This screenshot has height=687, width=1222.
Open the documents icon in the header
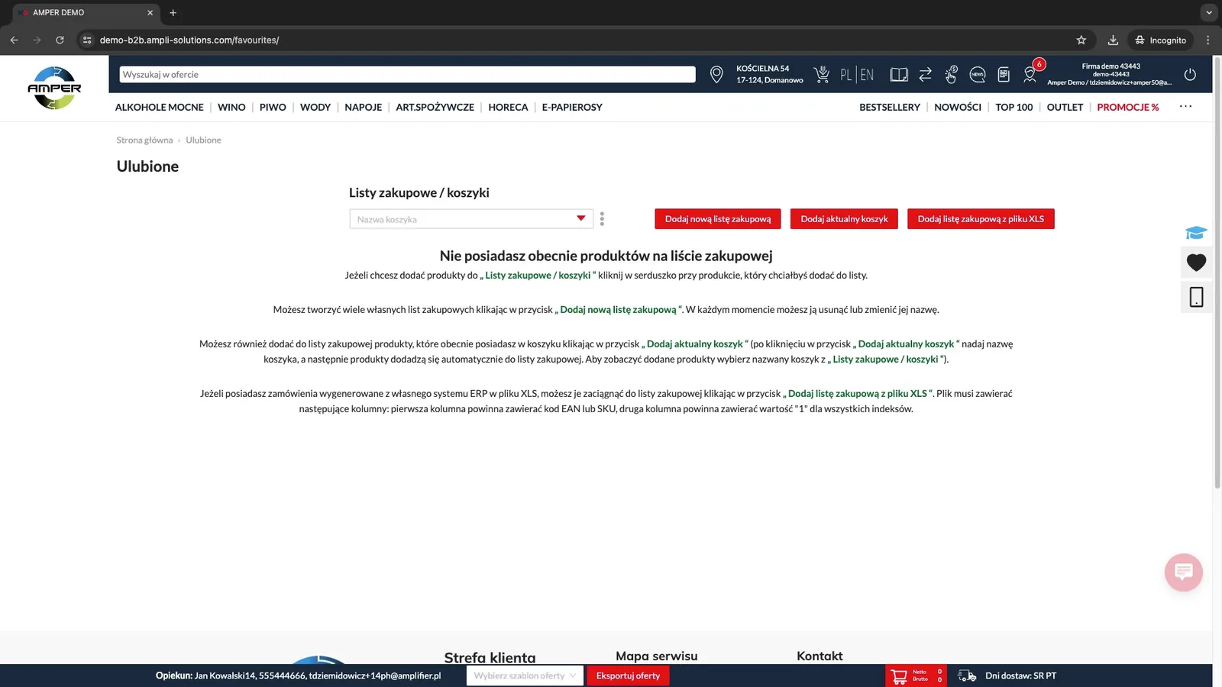[1004, 74]
